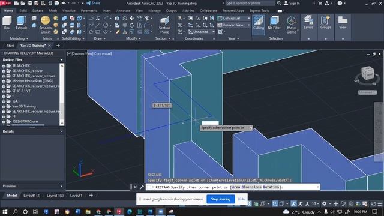The image size is (384, 216).
Task: Expand the Solid Editing panel
Action: pos(73,38)
